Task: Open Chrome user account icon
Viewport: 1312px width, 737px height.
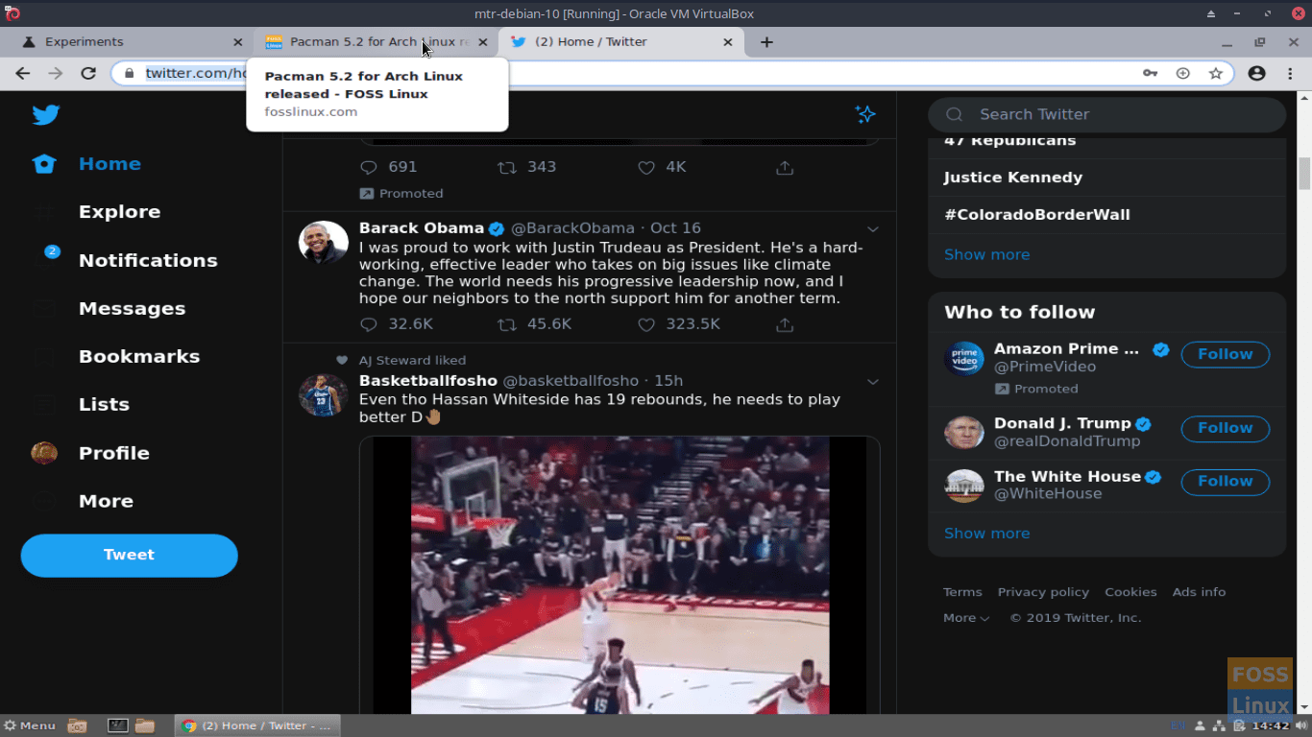Action: coord(1256,74)
